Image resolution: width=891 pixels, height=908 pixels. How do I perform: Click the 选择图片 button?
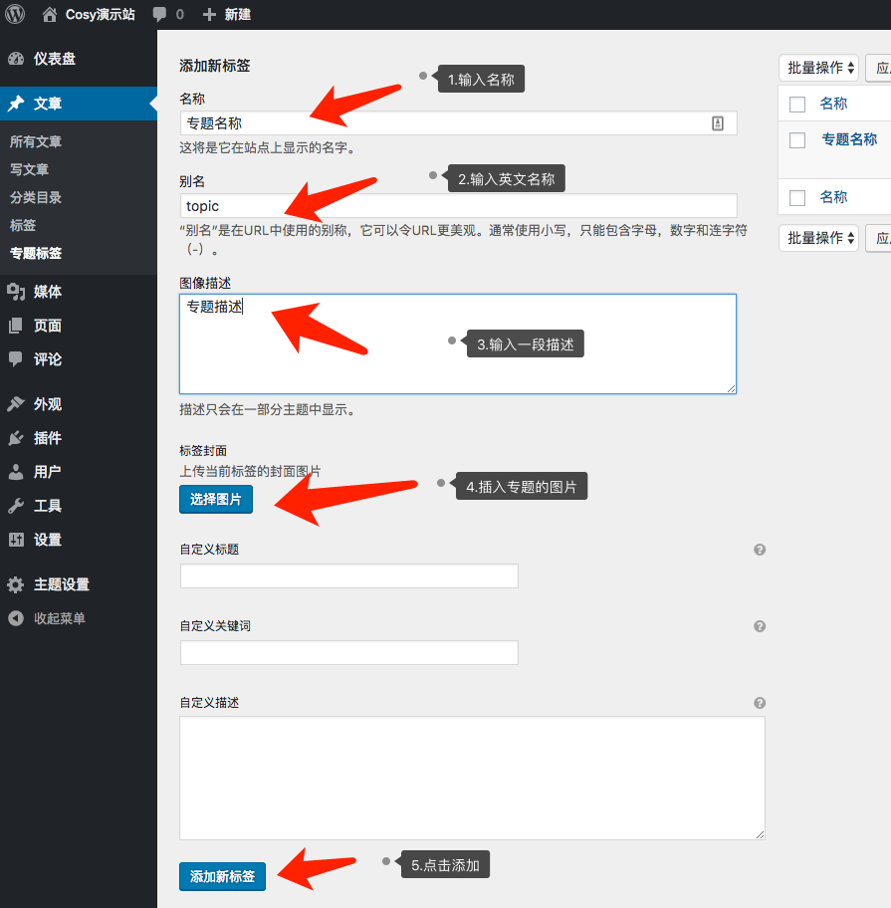[216, 499]
